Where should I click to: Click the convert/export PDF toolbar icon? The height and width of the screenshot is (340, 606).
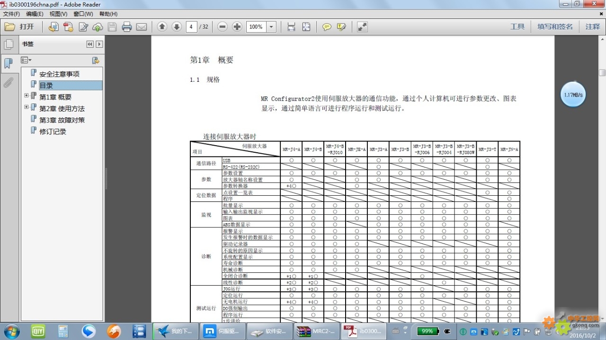[53, 27]
